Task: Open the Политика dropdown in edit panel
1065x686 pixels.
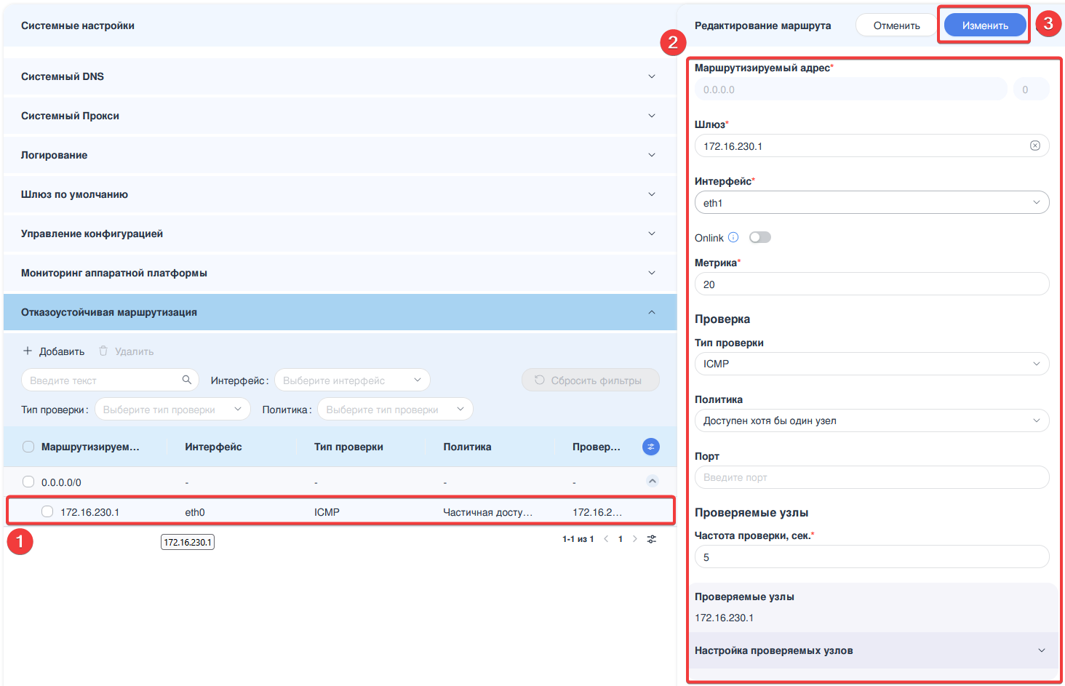Action: point(871,420)
